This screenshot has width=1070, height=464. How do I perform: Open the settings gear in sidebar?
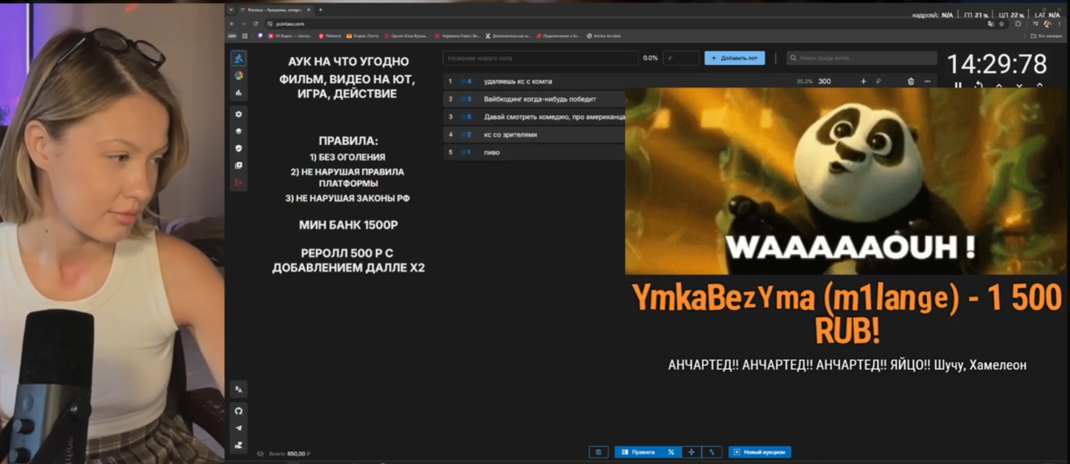point(239,114)
